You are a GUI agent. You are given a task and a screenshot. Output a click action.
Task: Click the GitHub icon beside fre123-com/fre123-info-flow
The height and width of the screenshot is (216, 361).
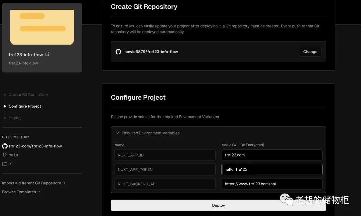[x=5, y=146]
